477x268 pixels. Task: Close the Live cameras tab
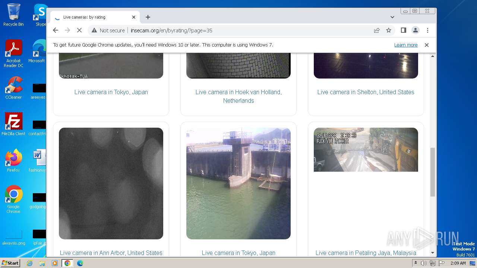click(134, 17)
